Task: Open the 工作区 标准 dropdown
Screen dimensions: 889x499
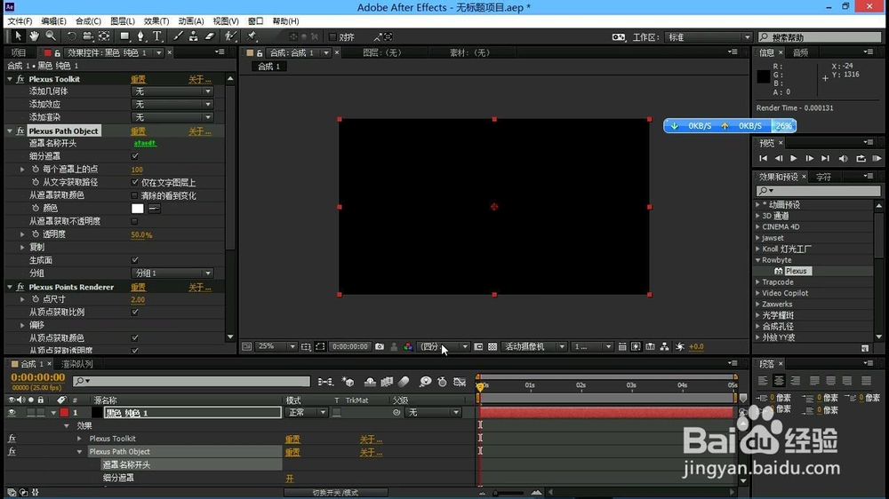Action: [709, 36]
